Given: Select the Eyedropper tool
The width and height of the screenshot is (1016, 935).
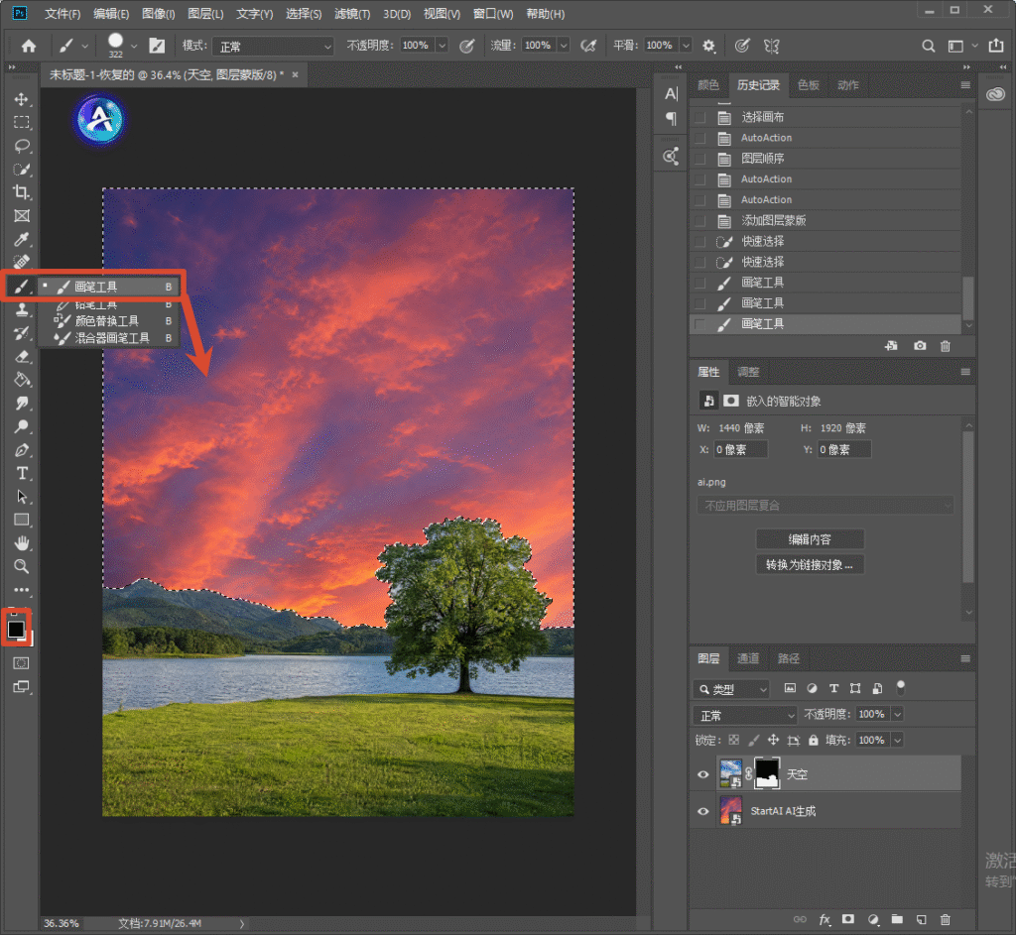Looking at the screenshot, I should 22,240.
